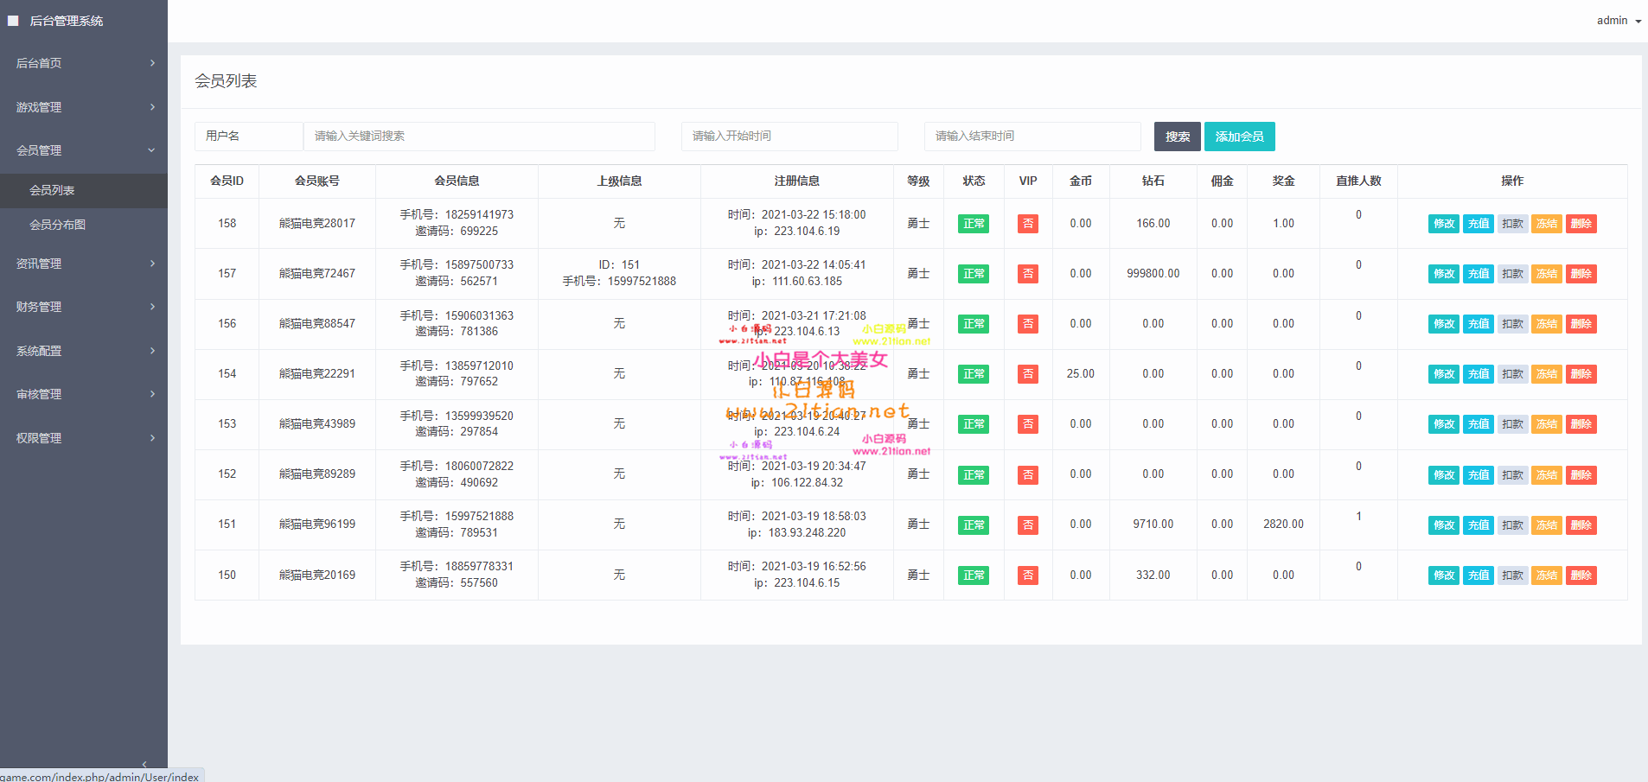Open 财务管理 sidebar menu
The image size is (1648, 782).
pos(84,307)
